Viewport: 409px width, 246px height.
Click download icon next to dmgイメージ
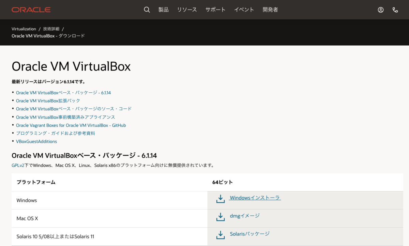tap(221, 217)
